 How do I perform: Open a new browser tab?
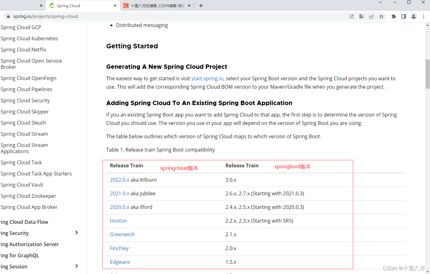pos(201,6)
